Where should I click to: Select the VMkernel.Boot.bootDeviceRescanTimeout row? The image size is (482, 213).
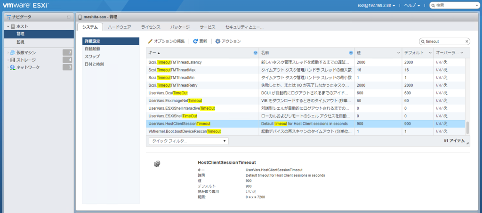305,131
